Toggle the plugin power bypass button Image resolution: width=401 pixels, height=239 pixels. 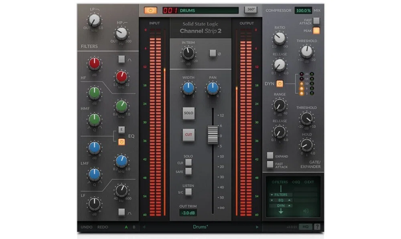click(x=150, y=10)
